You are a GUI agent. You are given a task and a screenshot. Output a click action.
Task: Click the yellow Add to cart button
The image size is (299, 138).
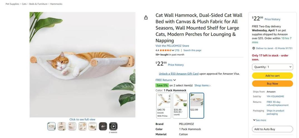272,76
